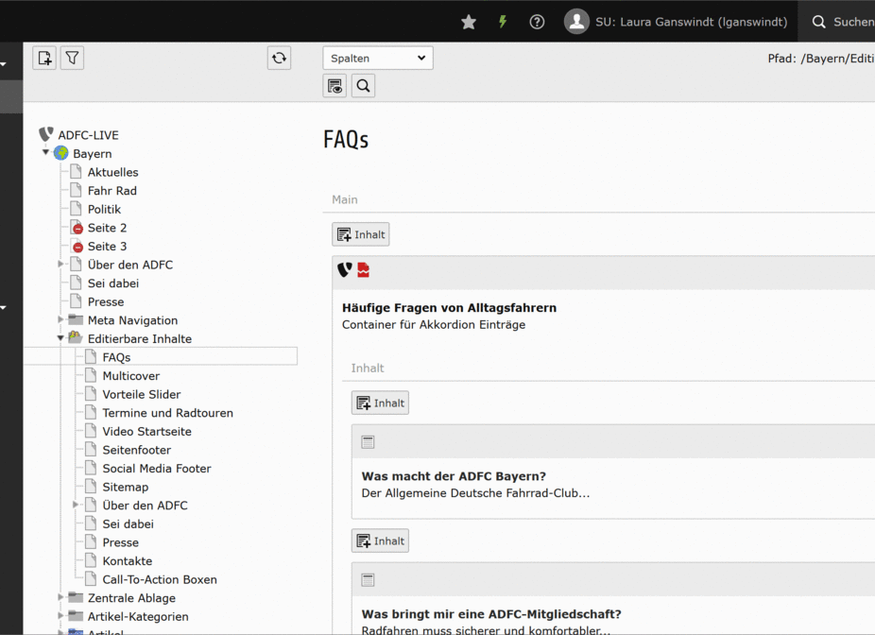Click the red container element icon
This screenshot has height=635, width=875.
363,269
